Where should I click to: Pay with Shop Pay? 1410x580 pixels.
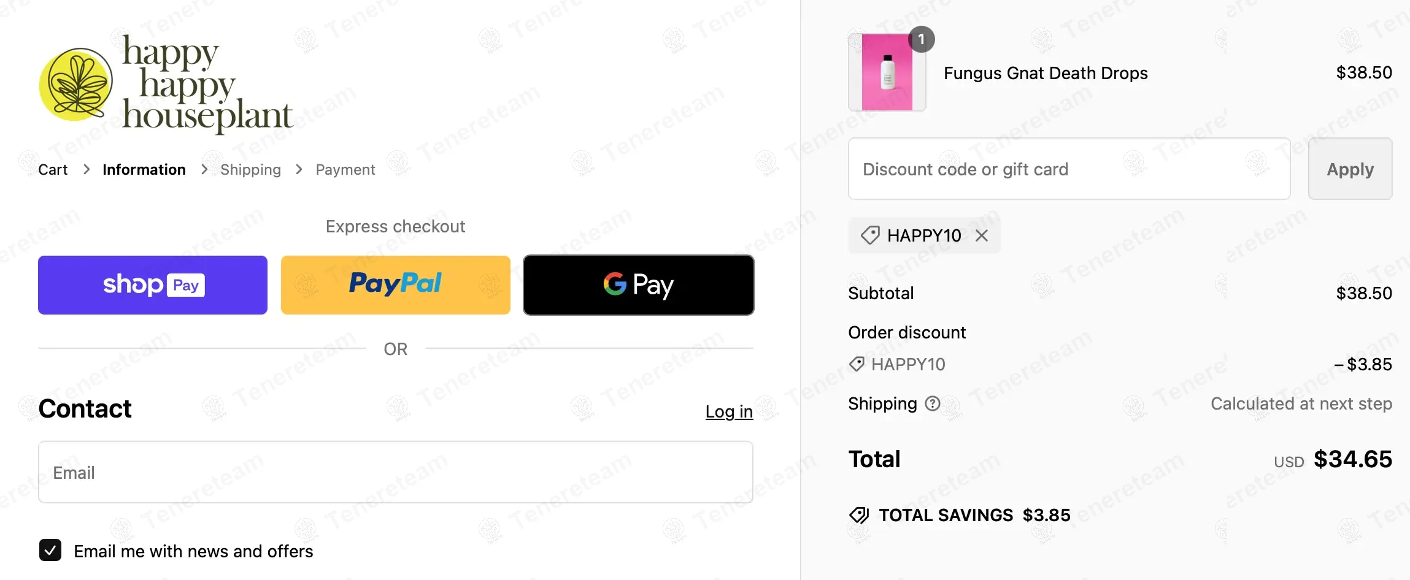(x=153, y=285)
